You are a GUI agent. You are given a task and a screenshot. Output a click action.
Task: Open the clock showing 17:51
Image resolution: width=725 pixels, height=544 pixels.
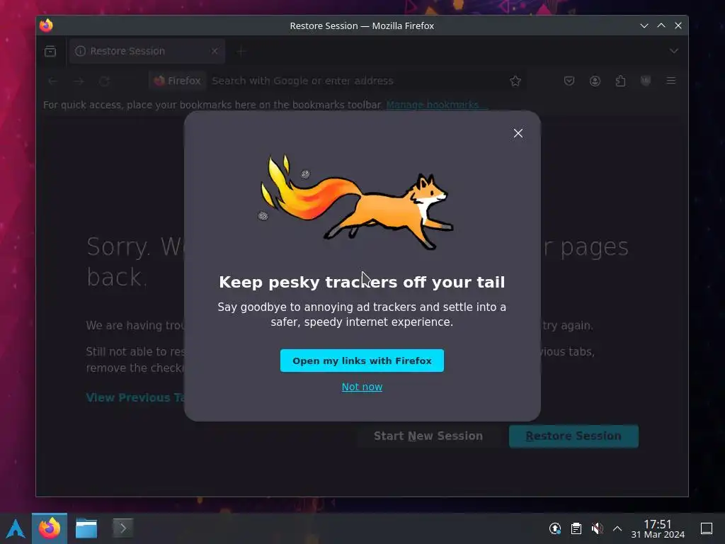[x=658, y=528]
